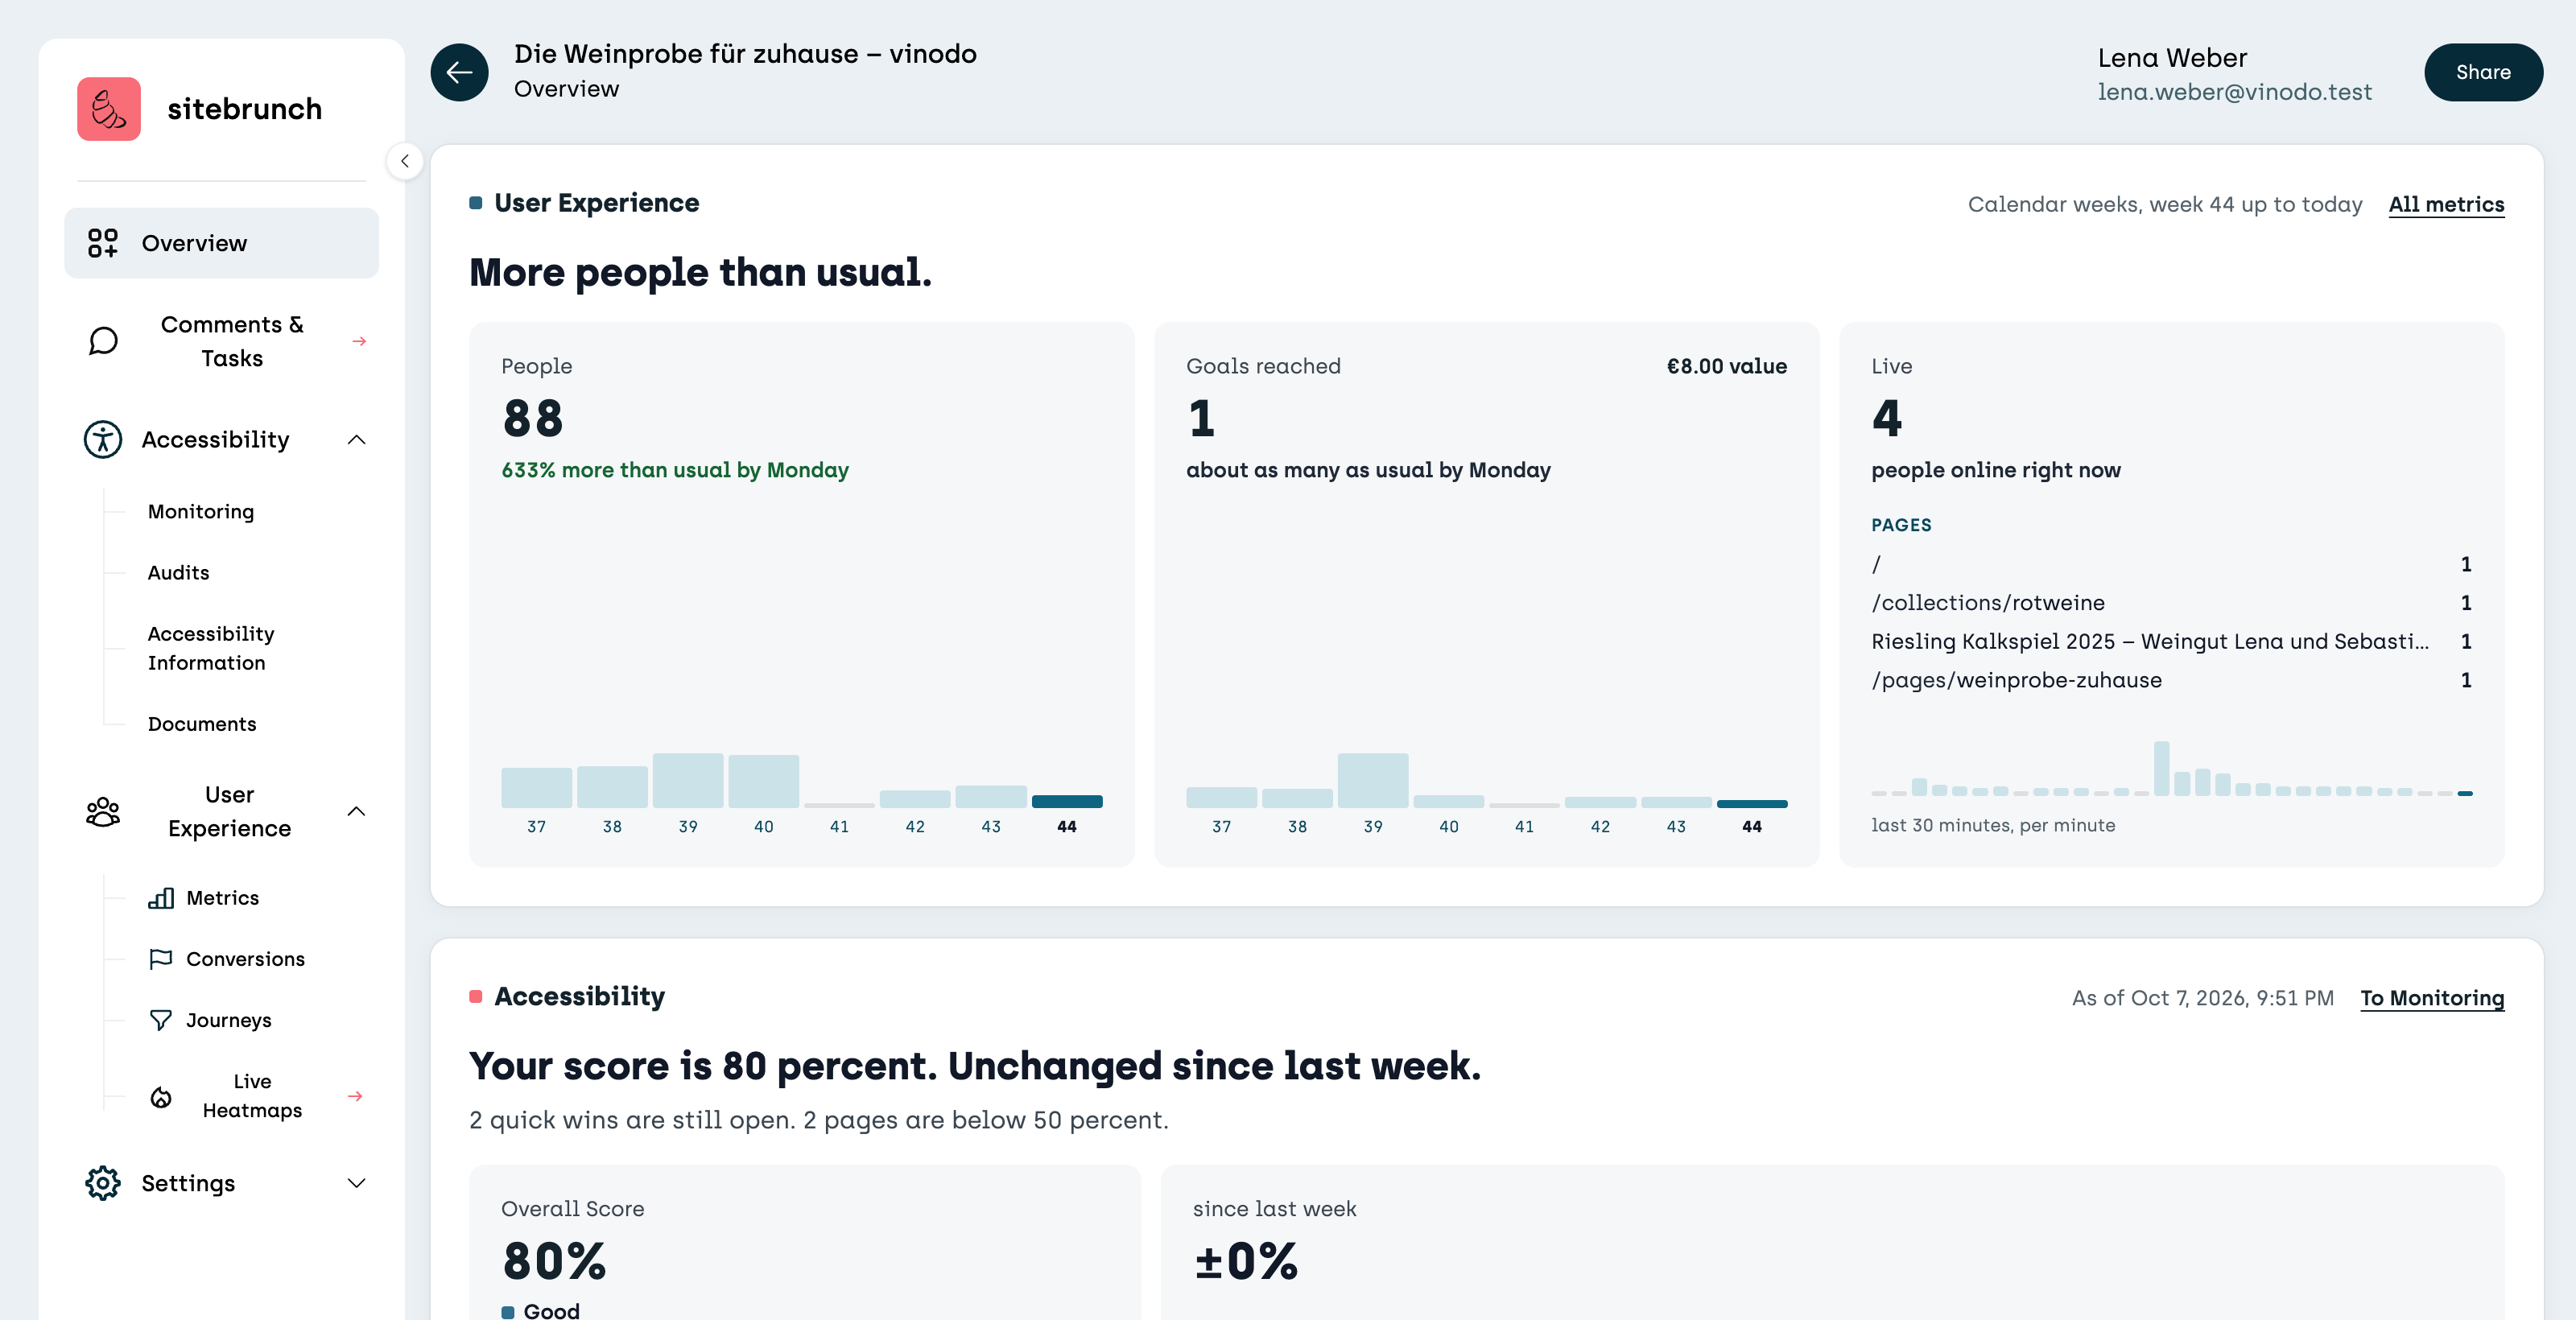Click lena.weber@vinodo.test email

point(2234,92)
